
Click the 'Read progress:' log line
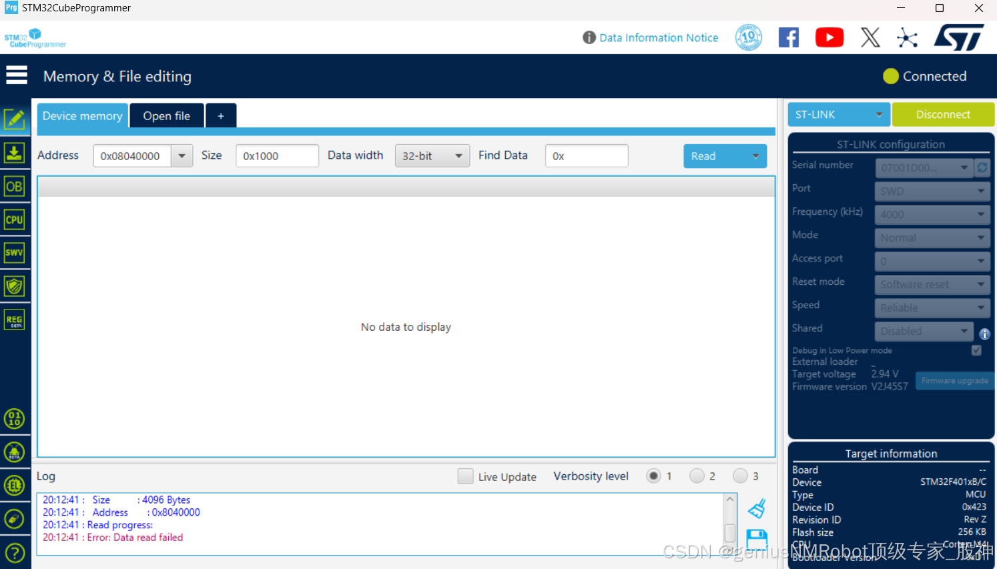click(98, 525)
